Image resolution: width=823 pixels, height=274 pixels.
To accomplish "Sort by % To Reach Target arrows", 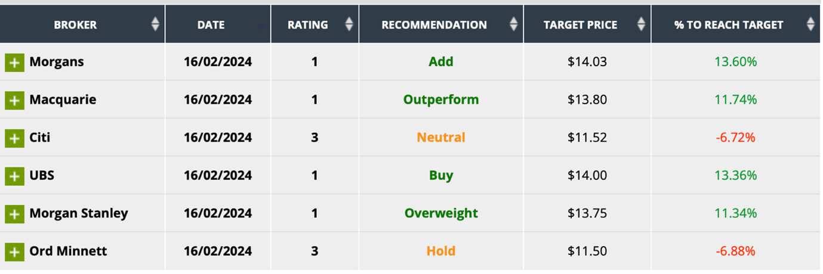I will [x=810, y=24].
